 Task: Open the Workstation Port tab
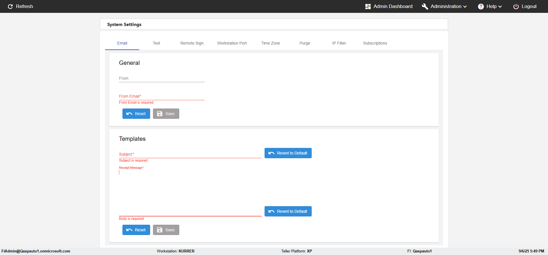[232, 43]
